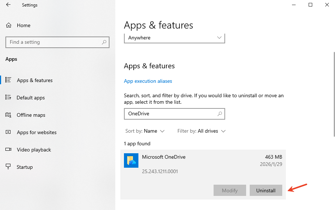The height and width of the screenshot is (210, 335).
Task: Click the Startup monitor icon
Action: (x=8, y=167)
